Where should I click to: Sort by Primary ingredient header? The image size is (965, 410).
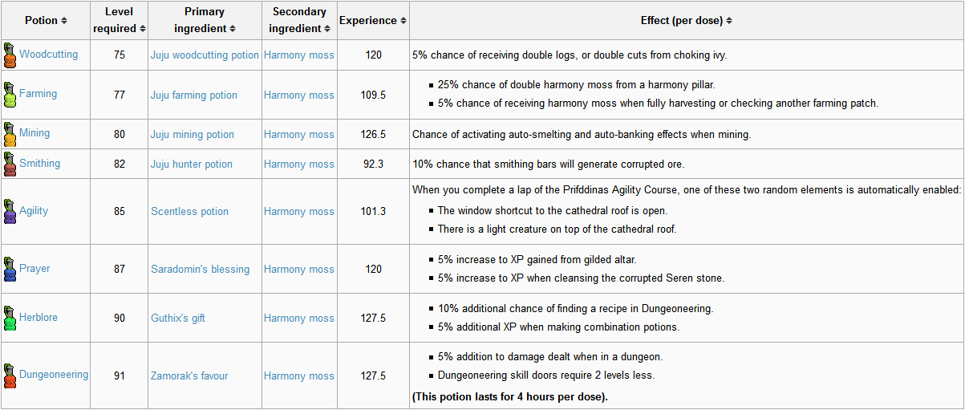pyautogui.click(x=205, y=20)
